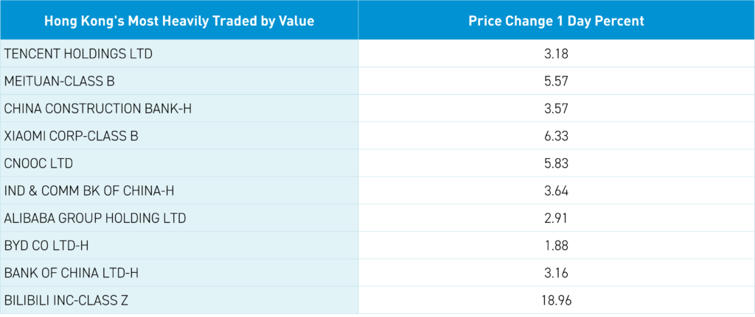This screenshot has width=755, height=317.
Task: Select the 2.91 price change value
Action: 556,218
